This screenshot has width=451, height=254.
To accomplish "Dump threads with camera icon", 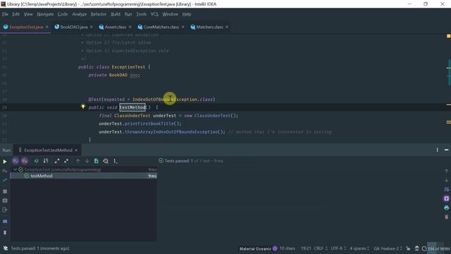I will click(5, 200).
